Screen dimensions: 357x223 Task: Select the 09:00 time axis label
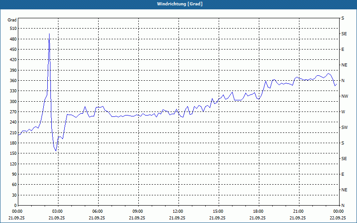pyautogui.click(x=138, y=211)
